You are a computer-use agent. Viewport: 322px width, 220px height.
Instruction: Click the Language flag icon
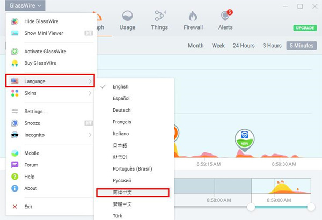15,82
